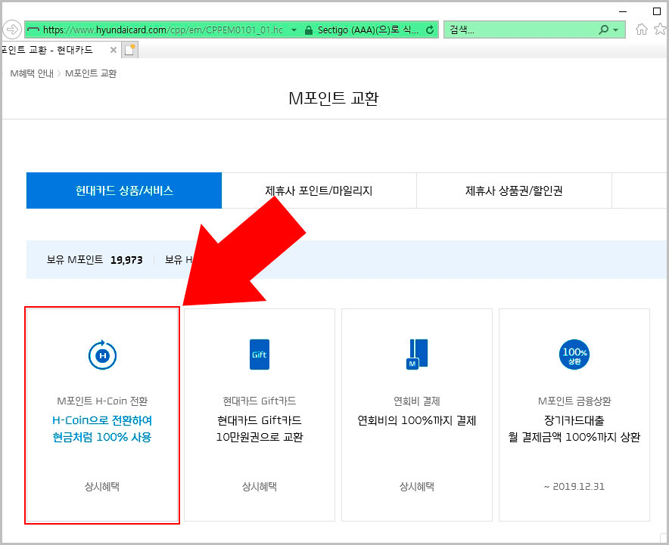669x545 pixels.
Task: Switch to the 제휴사 포인트/마일리지 tab
Action: [318, 190]
